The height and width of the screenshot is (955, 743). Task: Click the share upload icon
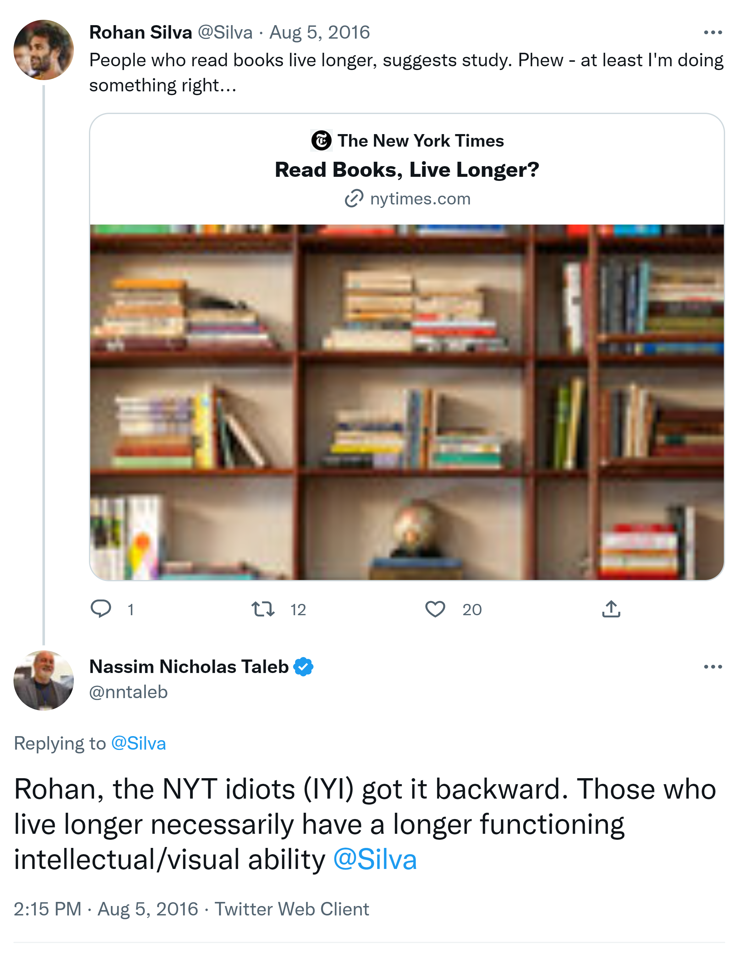coord(611,609)
